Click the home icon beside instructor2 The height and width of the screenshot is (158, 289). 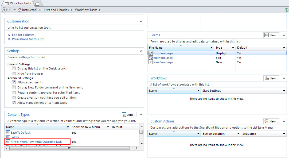[19, 10]
